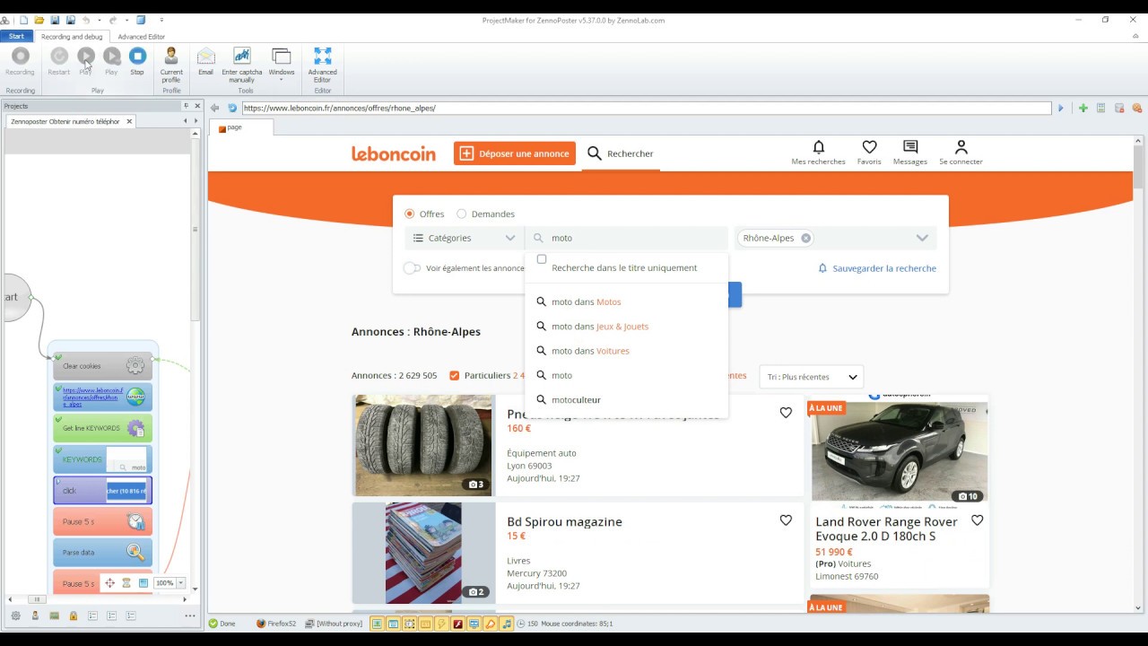Open Mes recherches bell icon
This screenshot has height=646, width=1148.
(x=818, y=153)
